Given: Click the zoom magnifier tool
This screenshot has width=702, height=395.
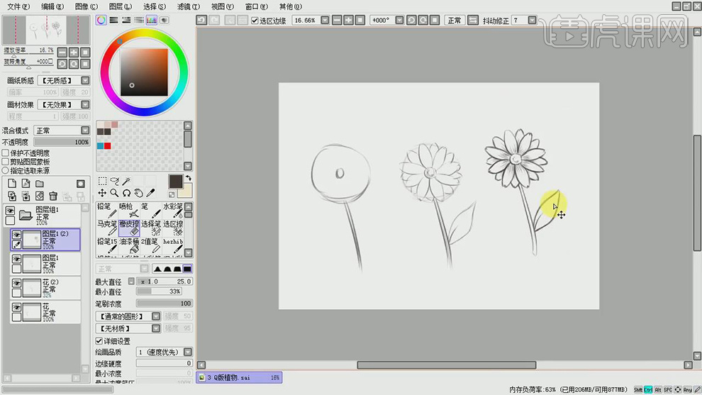Looking at the screenshot, I should [x=114, y=193].
